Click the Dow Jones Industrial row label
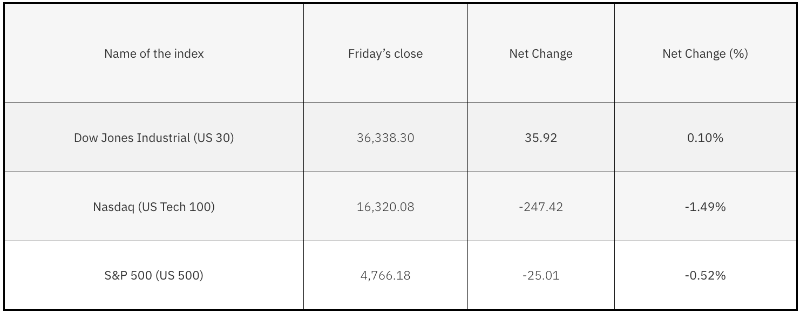The image size is (800, 313). [154, 138]
